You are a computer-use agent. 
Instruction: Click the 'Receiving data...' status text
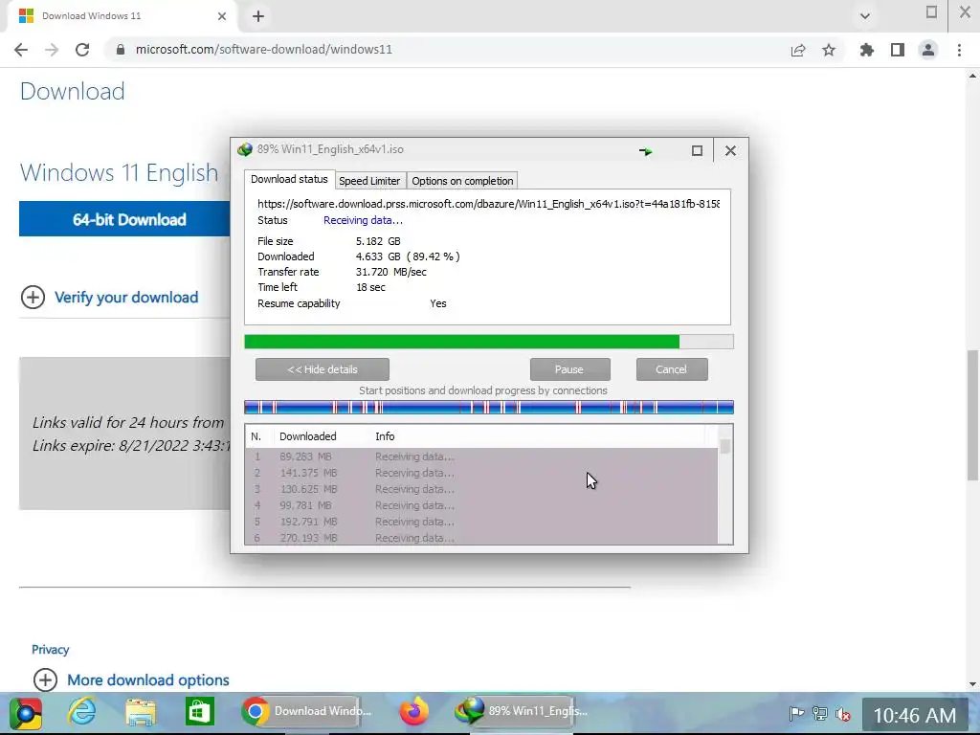pyautogui.click(x=363, y=220)
